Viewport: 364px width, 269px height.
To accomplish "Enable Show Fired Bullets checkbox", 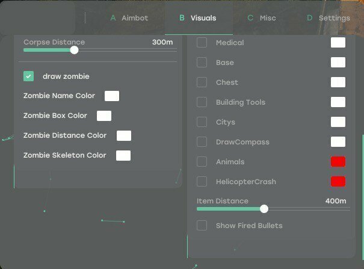I will point(202,225).
